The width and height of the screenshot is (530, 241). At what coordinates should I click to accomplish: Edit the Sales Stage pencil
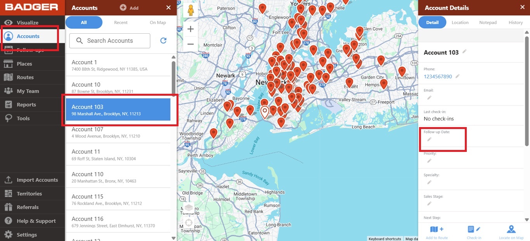(x=429, y=204)
